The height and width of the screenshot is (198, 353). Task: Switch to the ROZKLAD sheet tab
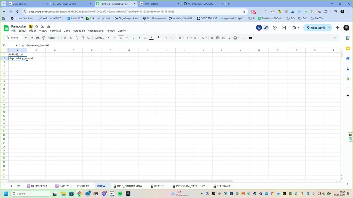pyautogui.click(x=83, y=186)
